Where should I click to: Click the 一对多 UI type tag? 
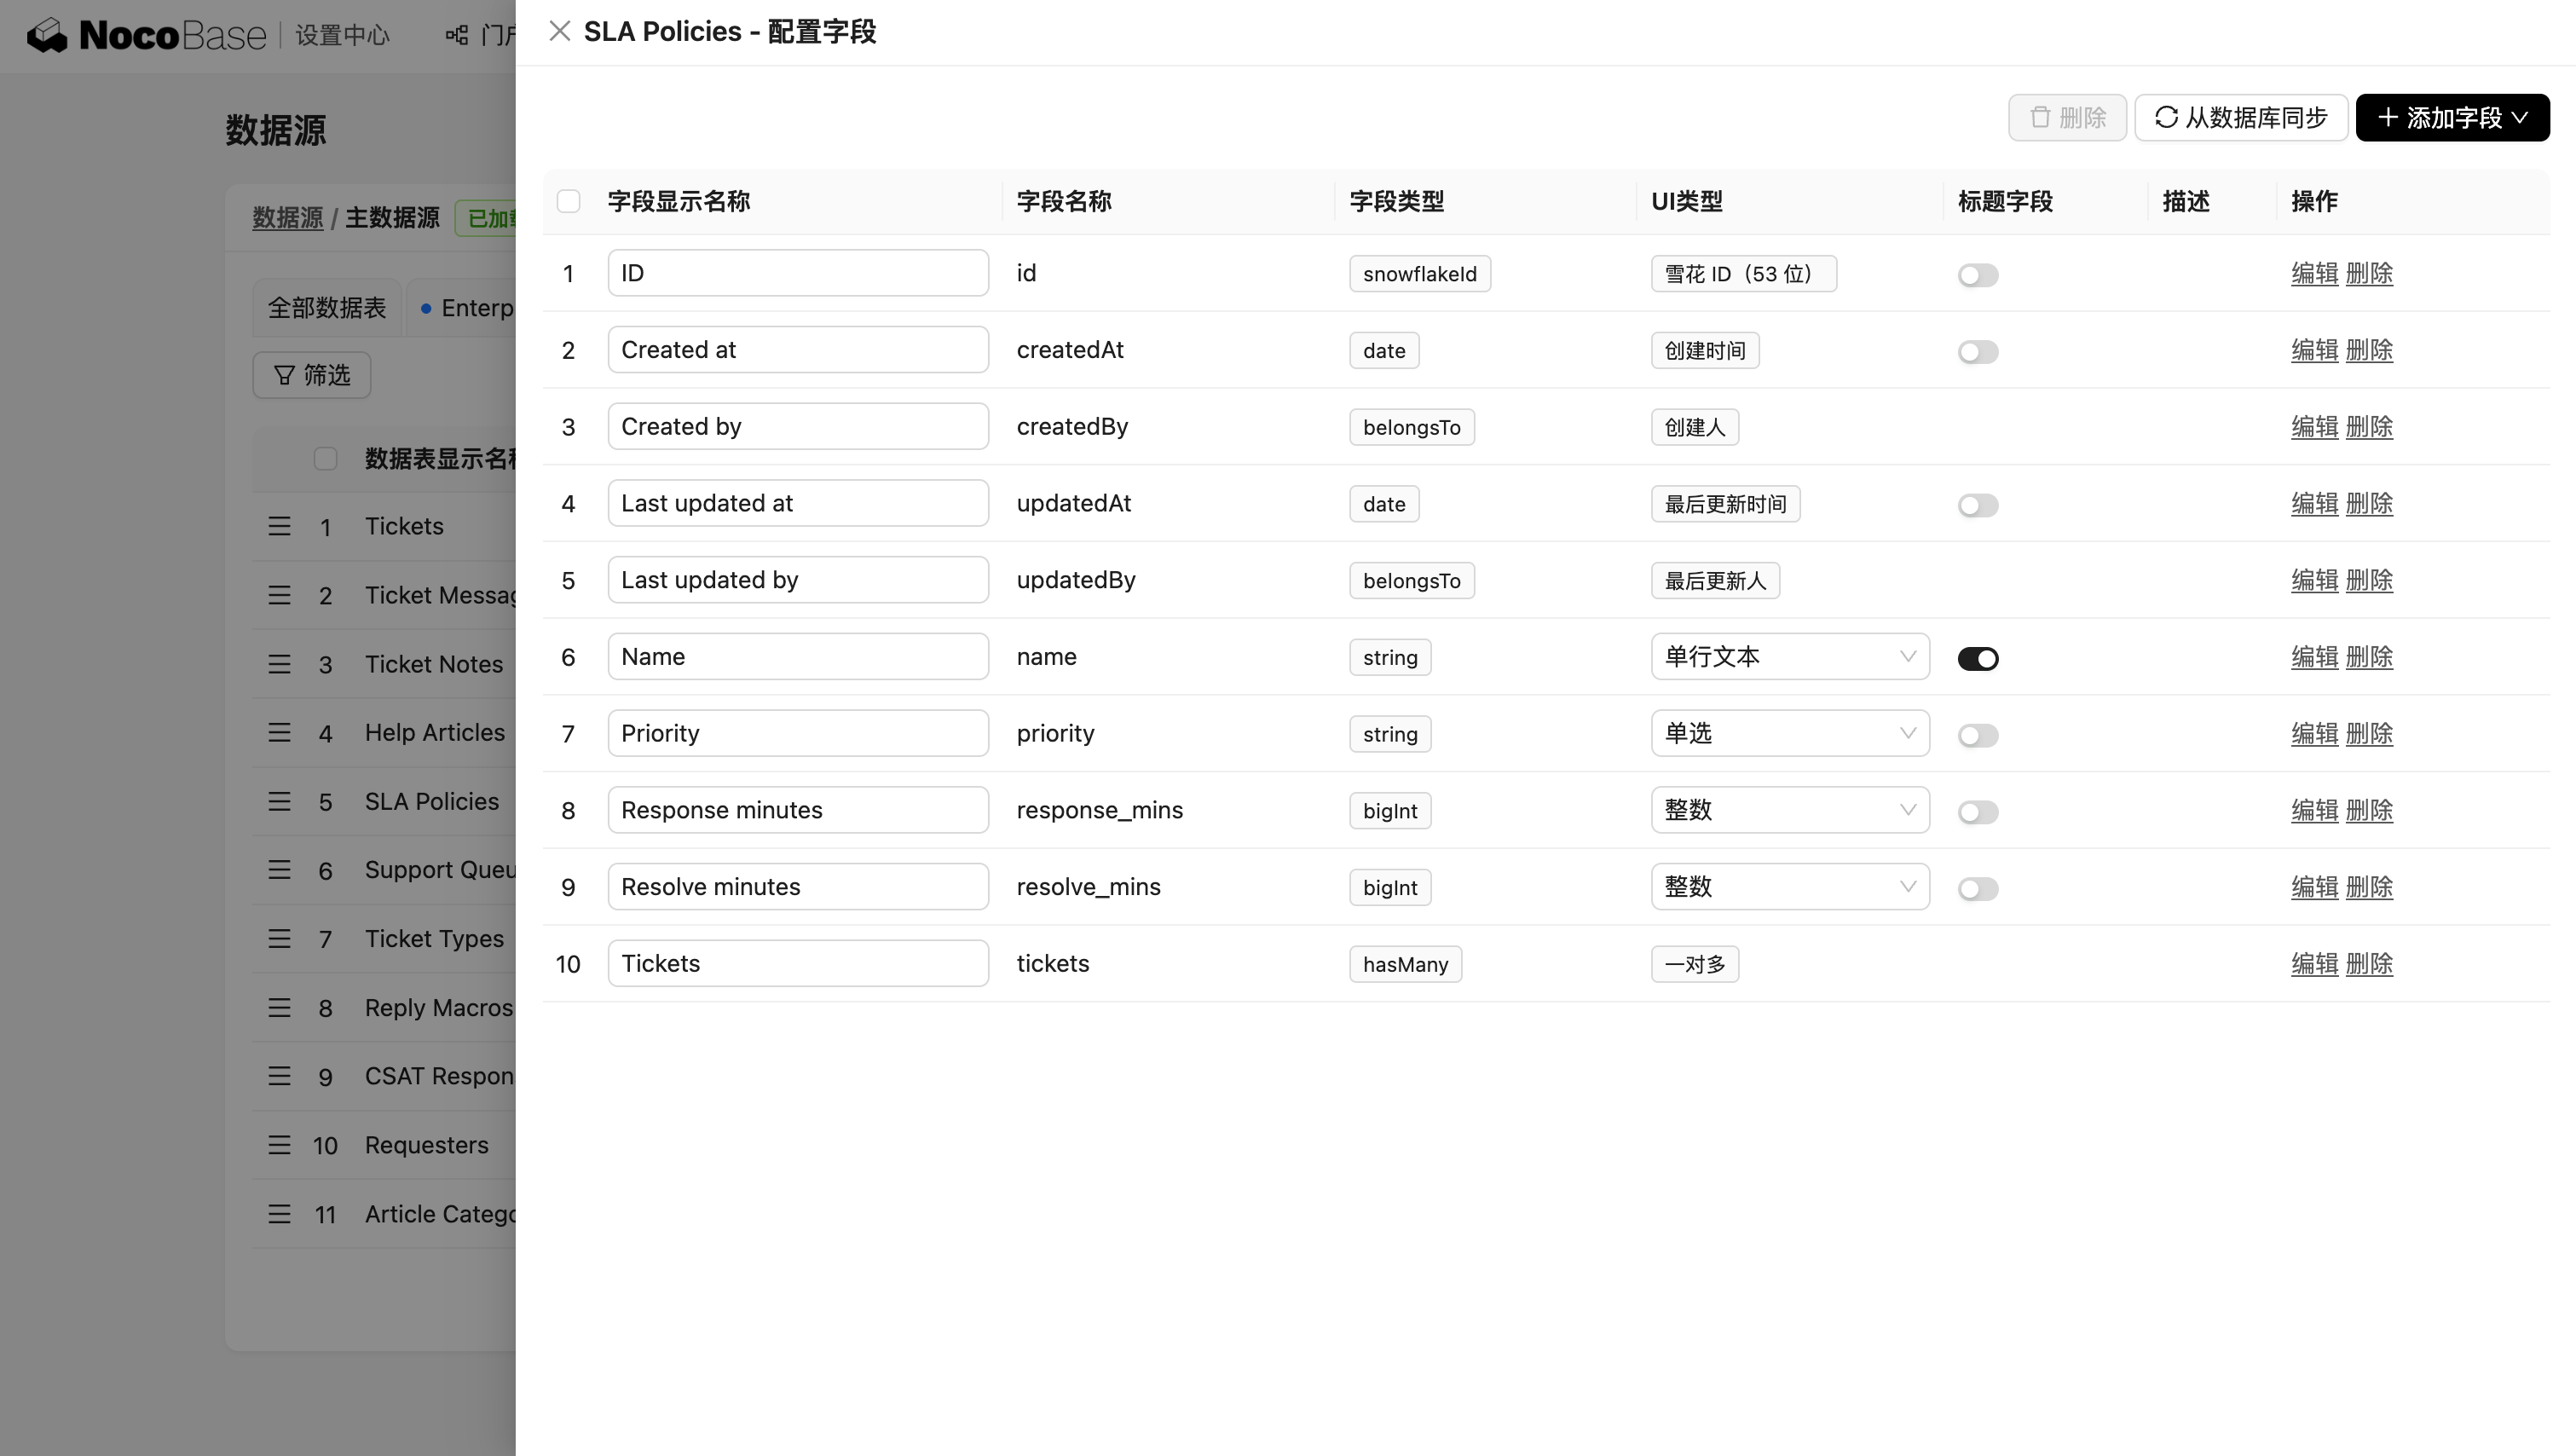tap(1695, 964)
